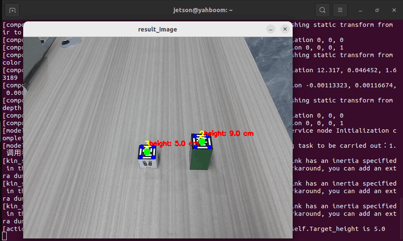The height and width of the screenshot is (241, 403).
Task: Minimize the result_image window
Action: click(271, 29)
